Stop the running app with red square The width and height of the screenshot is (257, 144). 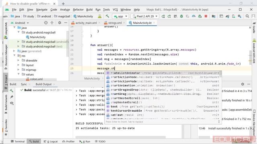pyautogui.click(x=206, y=16)
